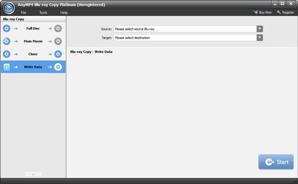
Task: Click the blue source disc icon in Clone row
Action: coord(6,54)
